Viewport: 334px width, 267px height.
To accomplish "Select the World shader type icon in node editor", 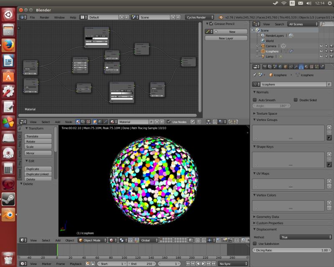I will [99, 121].
